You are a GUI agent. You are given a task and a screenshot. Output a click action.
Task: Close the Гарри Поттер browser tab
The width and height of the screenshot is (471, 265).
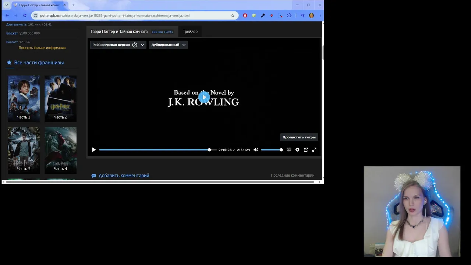64,5
